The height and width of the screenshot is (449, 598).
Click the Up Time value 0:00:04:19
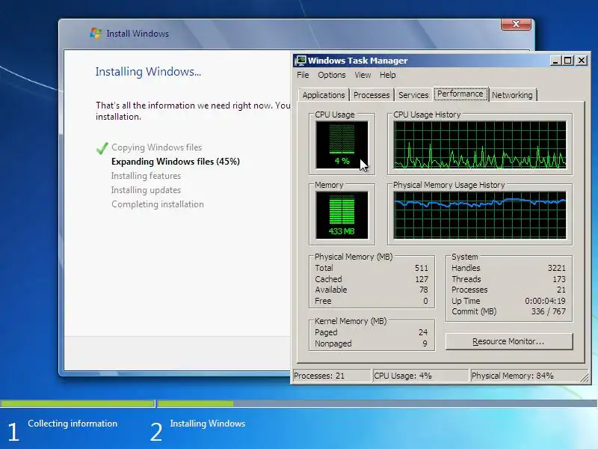(x=545, y=301)
